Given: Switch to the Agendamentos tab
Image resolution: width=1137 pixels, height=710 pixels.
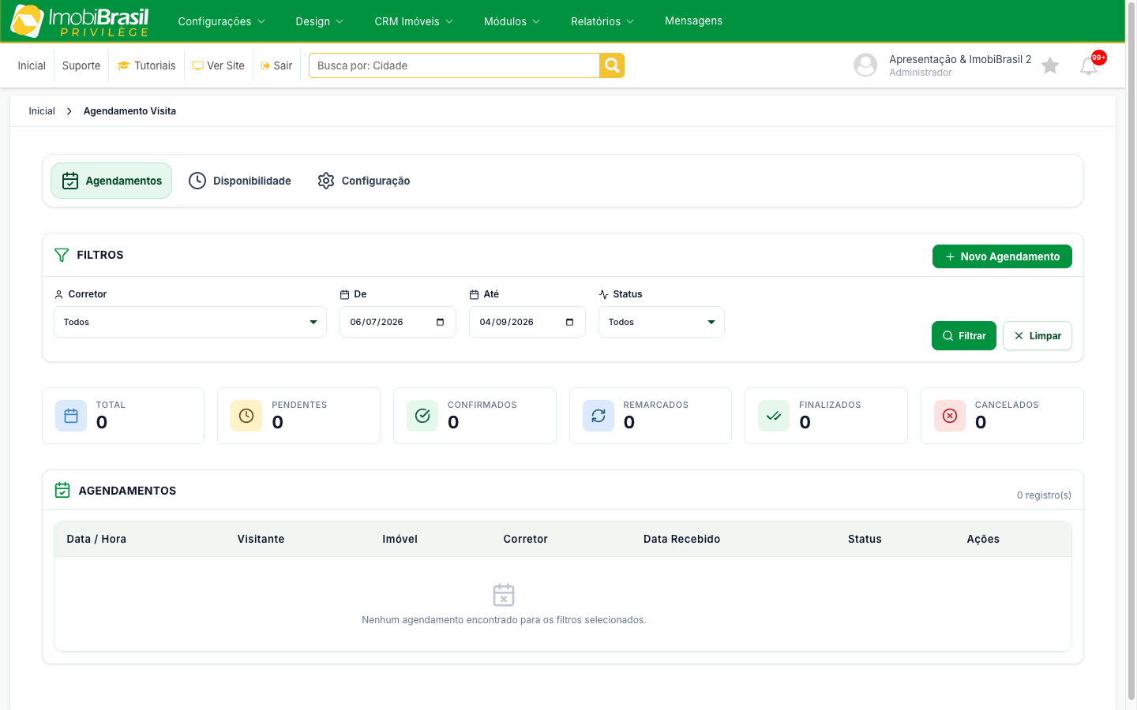Looking at the screenshot, I should point(111,181).
